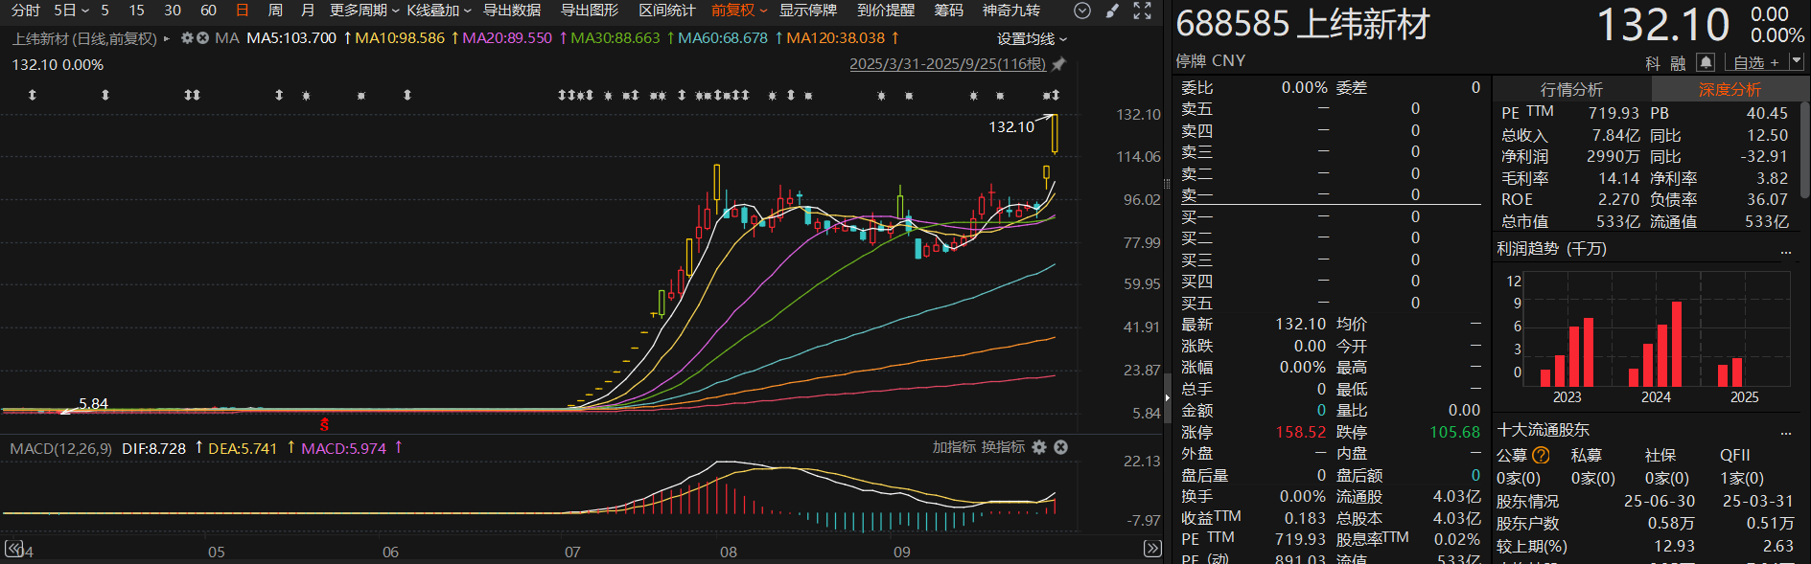Switch to the 行情分析 tab
The image size is (1811, 564).
1570,89
